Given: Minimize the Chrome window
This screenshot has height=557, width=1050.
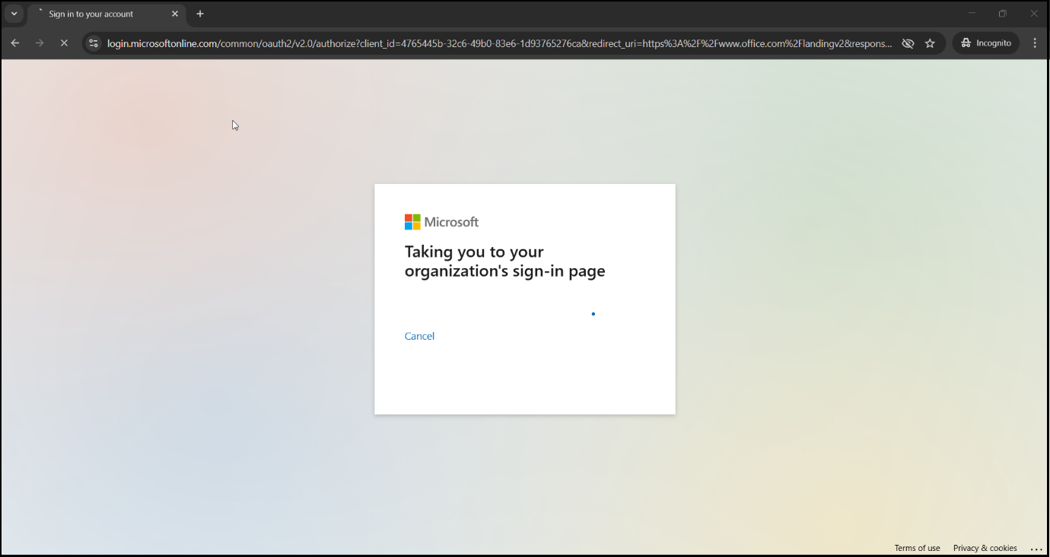Looking at the screenshot, I should click(x=972, y=14).
